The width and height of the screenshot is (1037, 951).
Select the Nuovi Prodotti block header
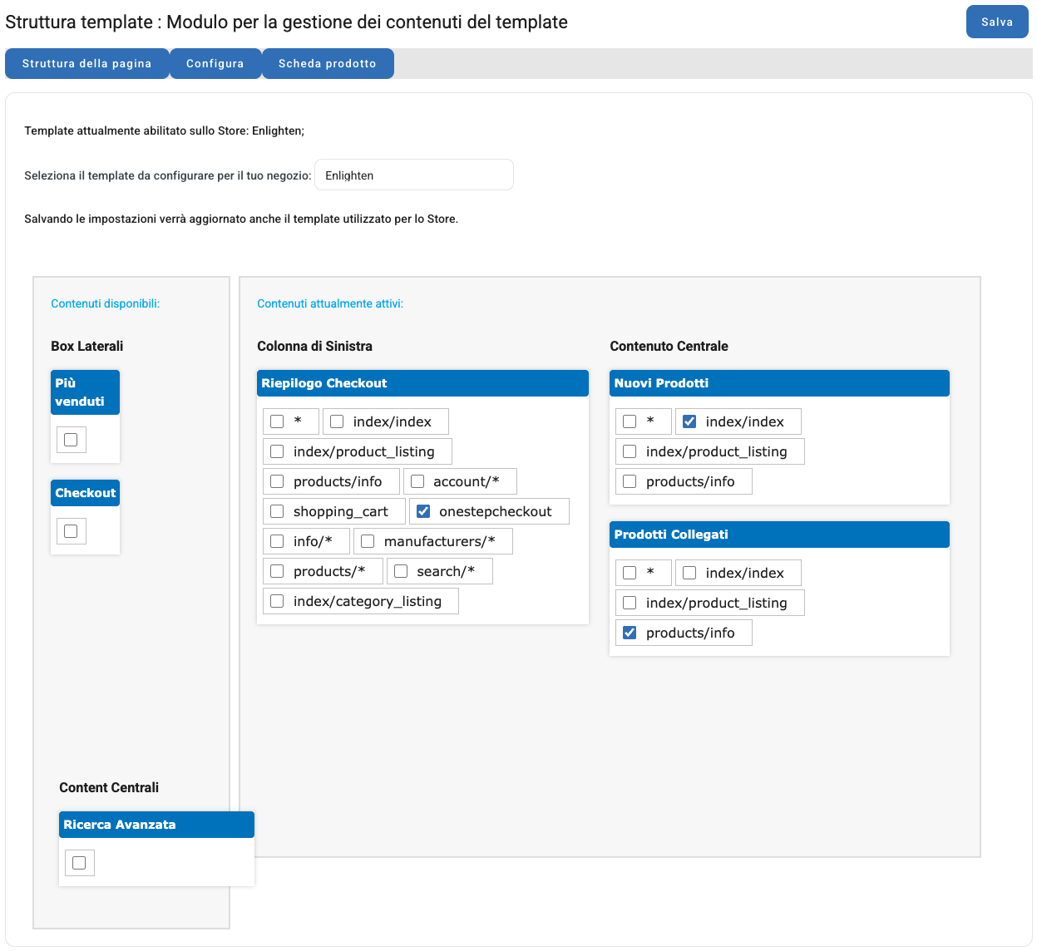779,383
